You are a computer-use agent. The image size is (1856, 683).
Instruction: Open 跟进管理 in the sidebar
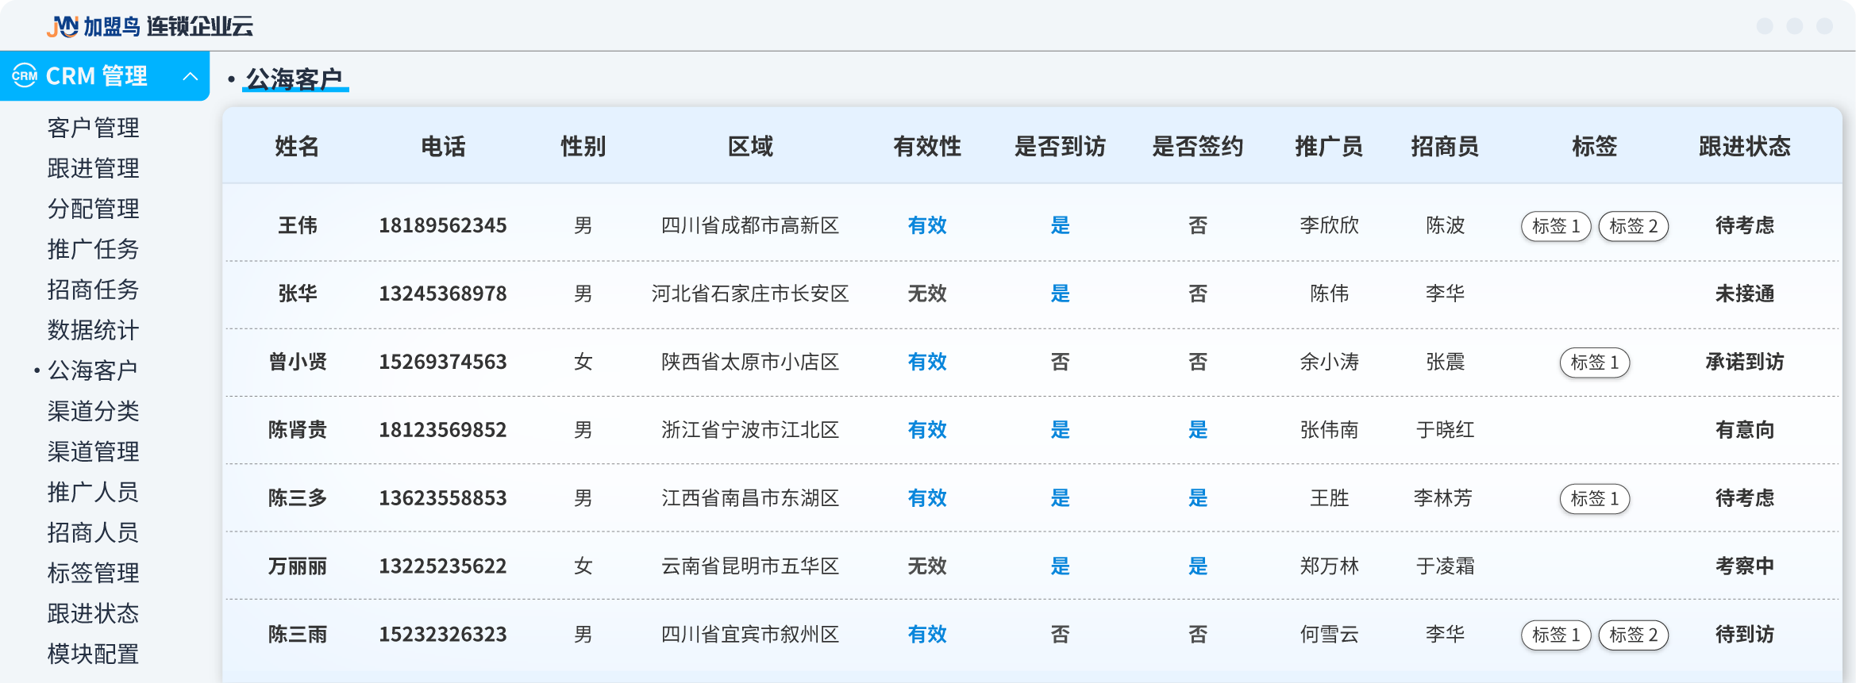[93, 168]
